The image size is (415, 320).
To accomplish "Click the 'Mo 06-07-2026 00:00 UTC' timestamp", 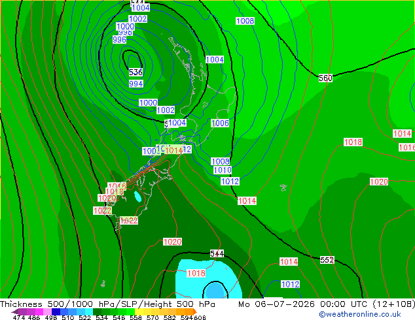I will [303, 304].
